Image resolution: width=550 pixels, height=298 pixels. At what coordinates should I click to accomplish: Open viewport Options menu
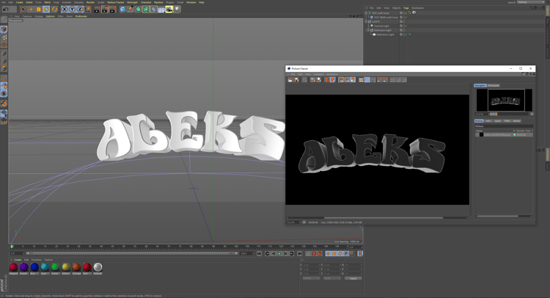[50, 16]
